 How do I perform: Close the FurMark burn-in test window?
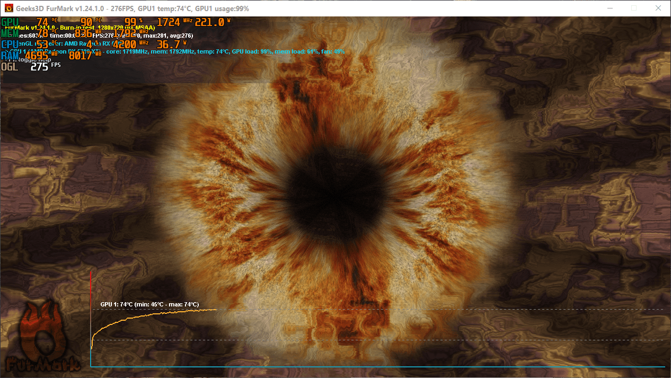pos(658,8)
